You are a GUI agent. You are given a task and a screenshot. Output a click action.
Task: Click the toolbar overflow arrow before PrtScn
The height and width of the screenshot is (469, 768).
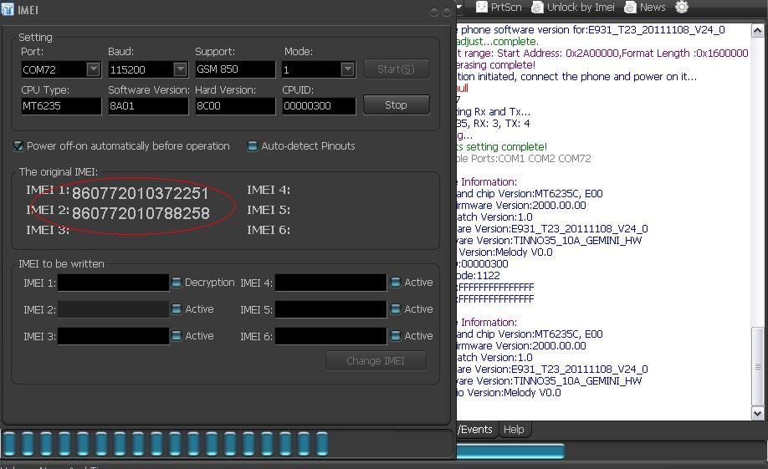pos(459,8)
